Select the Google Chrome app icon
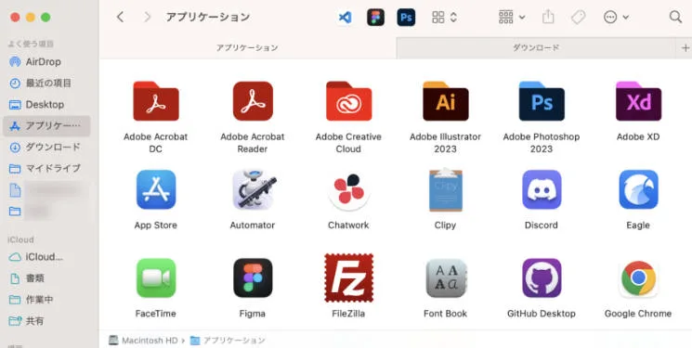Image resolution: width=692 pixels, height=348 pixels. 638,278
